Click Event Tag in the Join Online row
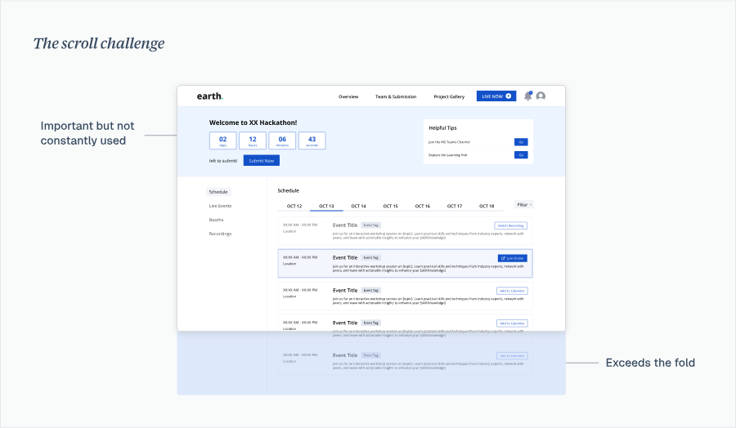 (370, 258)
